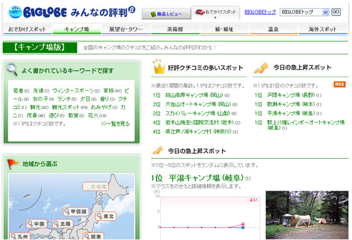Choose the 花火 keyword link
Viewport: 352px width, 240px height.
click(x=94, y=116)
